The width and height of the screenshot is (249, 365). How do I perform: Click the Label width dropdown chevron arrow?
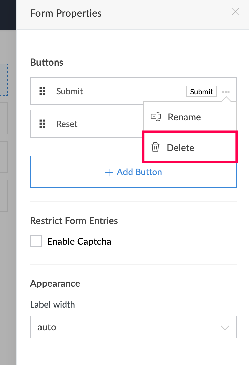tap(225, 327)
